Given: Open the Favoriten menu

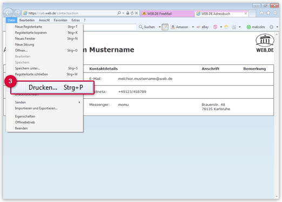Looking at the screenshot, I should click(x=61, y=20).
